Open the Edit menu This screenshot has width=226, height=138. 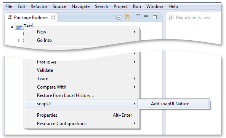click(x=21, y=6)
